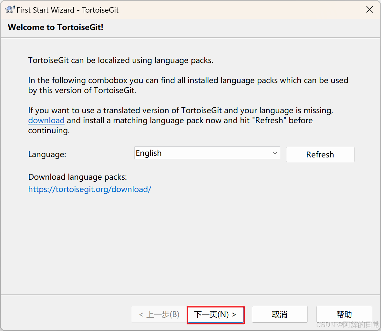Click the Refresh button
Viewport: 381px width, 331px height.
[320, 155]
